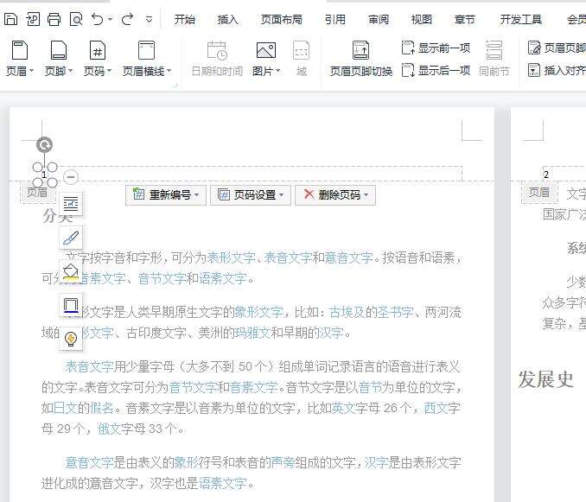Open the 引用 tab

pos(334,19)
